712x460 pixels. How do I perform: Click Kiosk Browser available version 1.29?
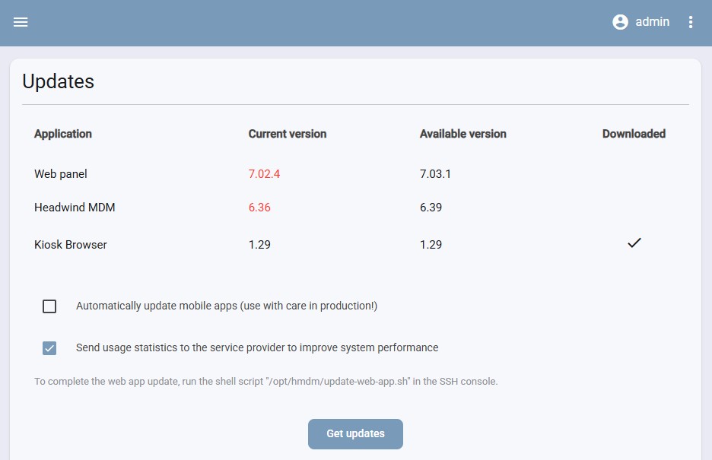[431, 245]
